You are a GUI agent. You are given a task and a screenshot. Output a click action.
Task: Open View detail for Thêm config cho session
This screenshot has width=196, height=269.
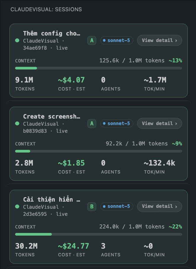159,40
